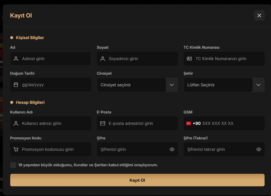Image resolution: width=271 pixels, height=196 pixels.
Task: Focus the TC Kimlik Numaranızı girin input
Action: tap(224, 59)
